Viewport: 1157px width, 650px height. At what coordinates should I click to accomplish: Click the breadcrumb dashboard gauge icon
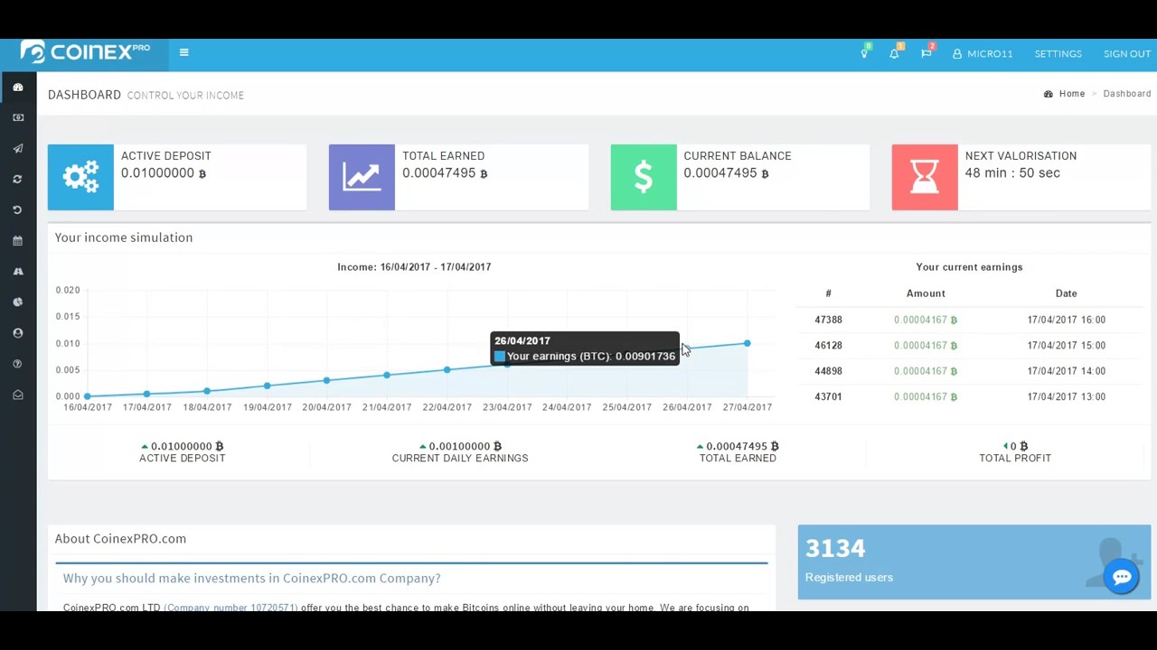pyautogui.click(x=1049, y=94)
